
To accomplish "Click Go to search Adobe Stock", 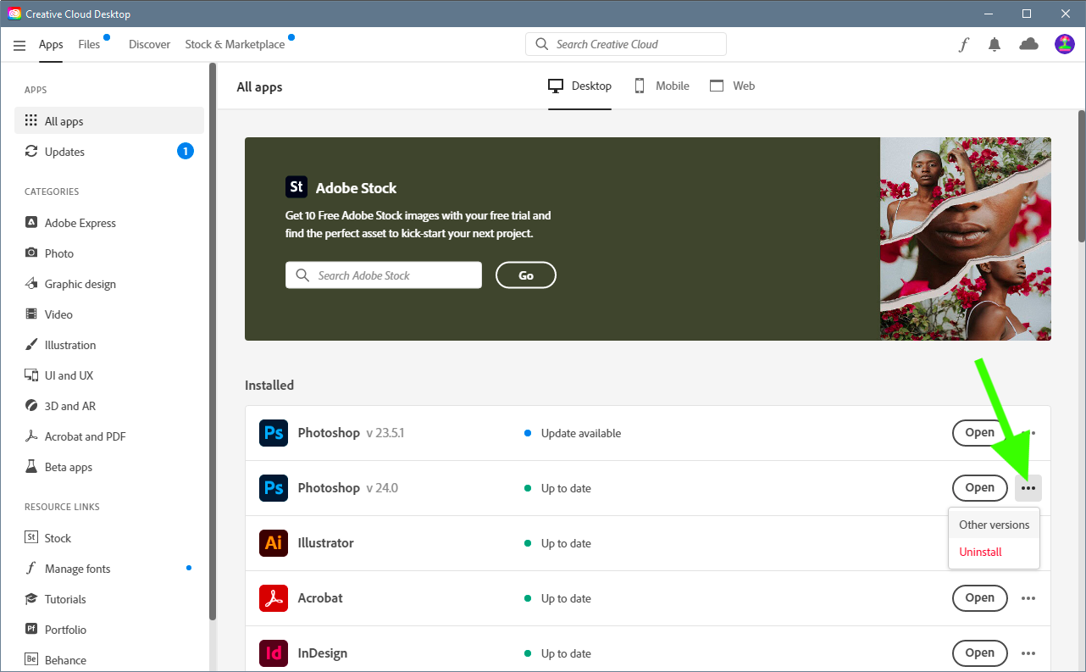I will click(x=525, y=275).
